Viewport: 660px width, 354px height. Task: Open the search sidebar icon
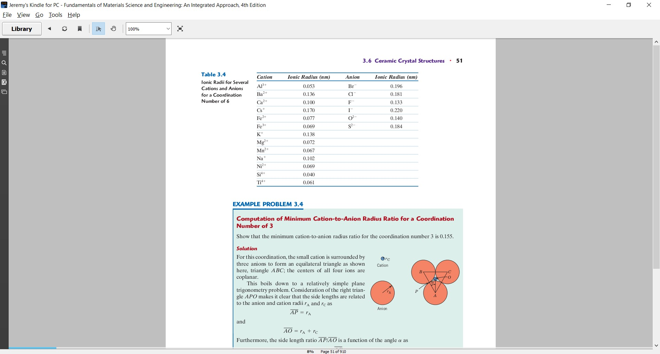(x=4, y=63)
